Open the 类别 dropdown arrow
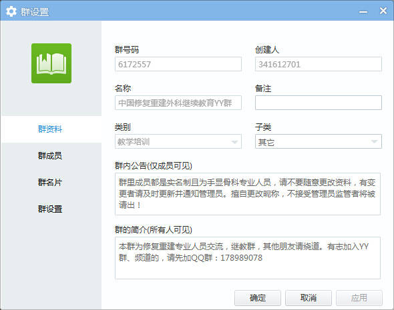394x310 pixels. coord(234,142)
